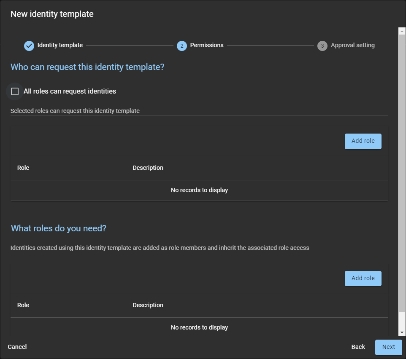
Task: Cancel the new identity template dialog
Action: click(x=17, y=347)
